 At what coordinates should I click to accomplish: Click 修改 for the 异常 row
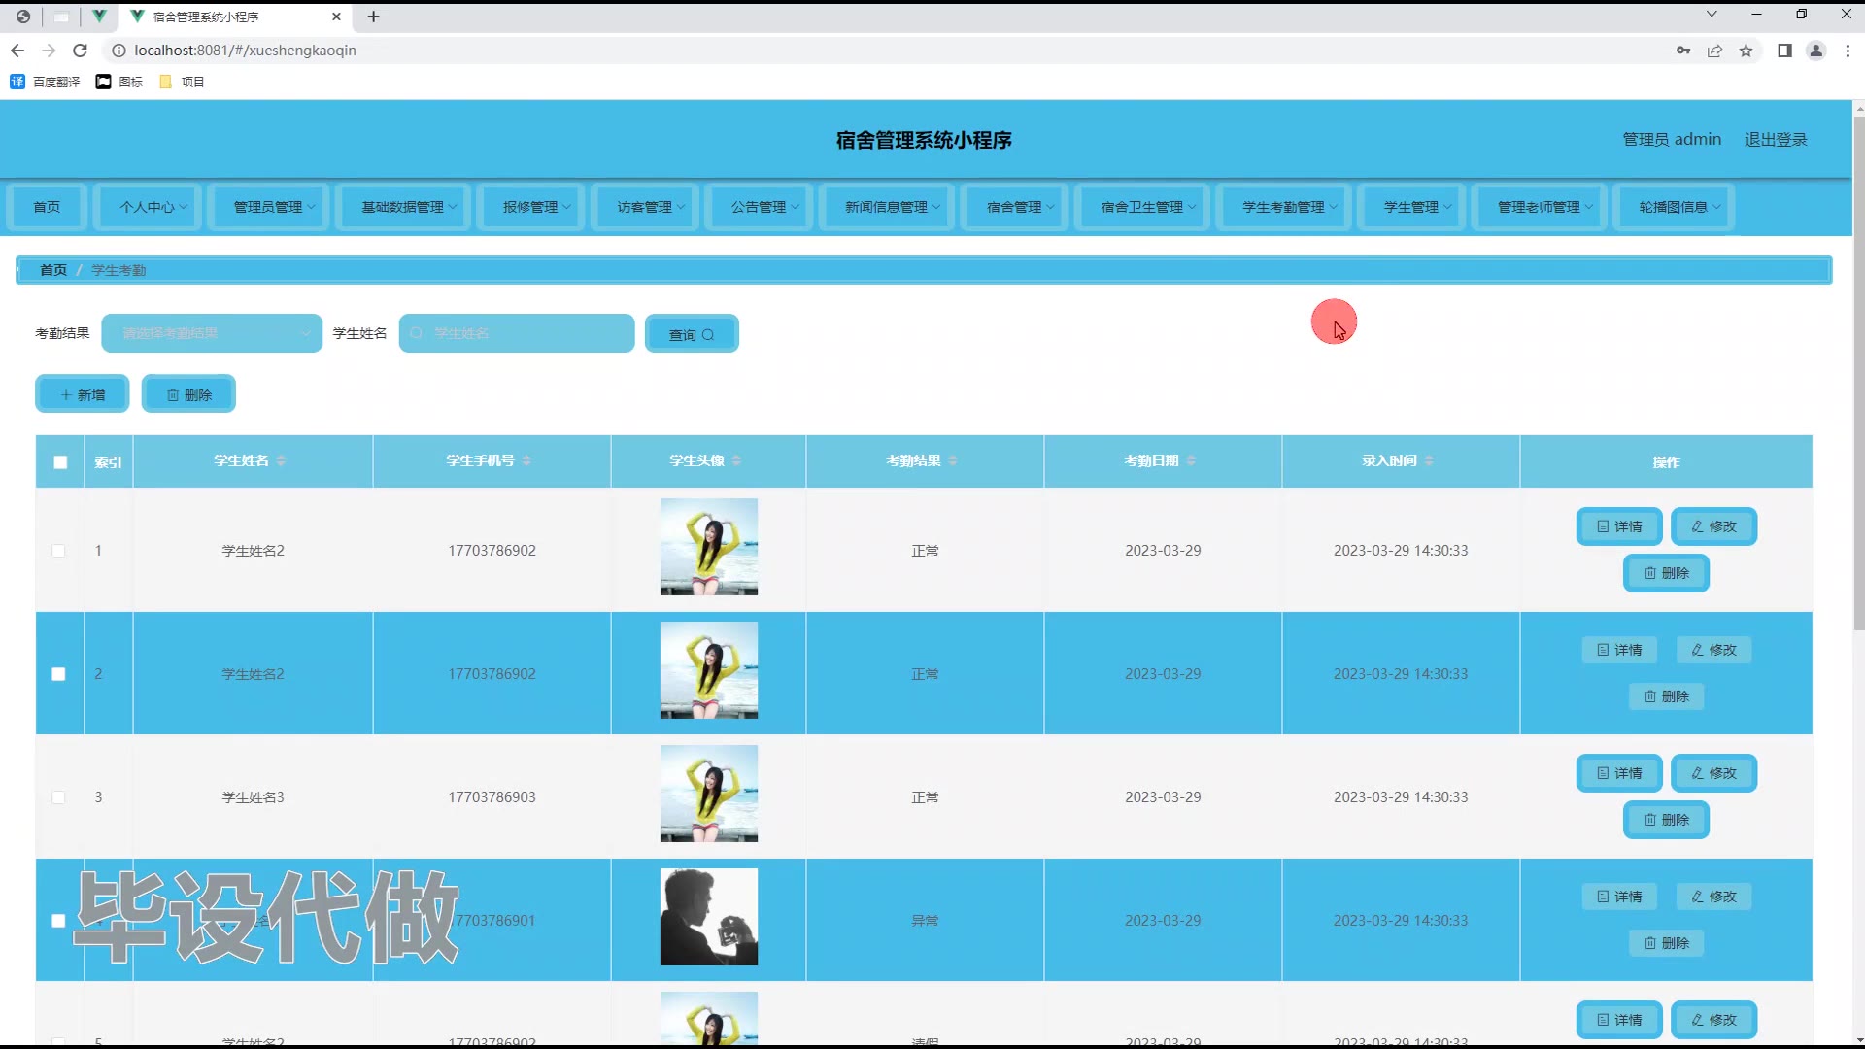[x=1713, y=897]
